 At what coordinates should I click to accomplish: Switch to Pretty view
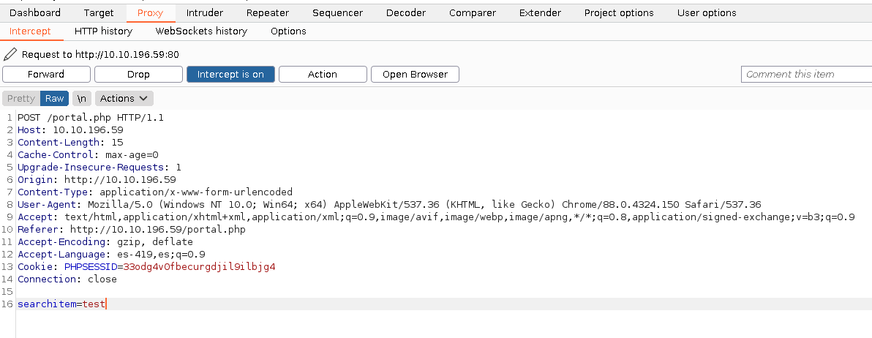pos(21,98)
